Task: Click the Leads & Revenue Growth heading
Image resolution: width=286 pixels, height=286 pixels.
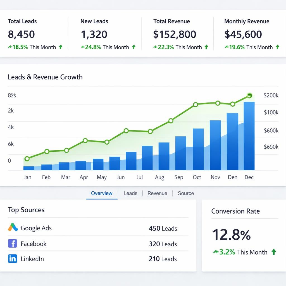Action: pos(45,77)
